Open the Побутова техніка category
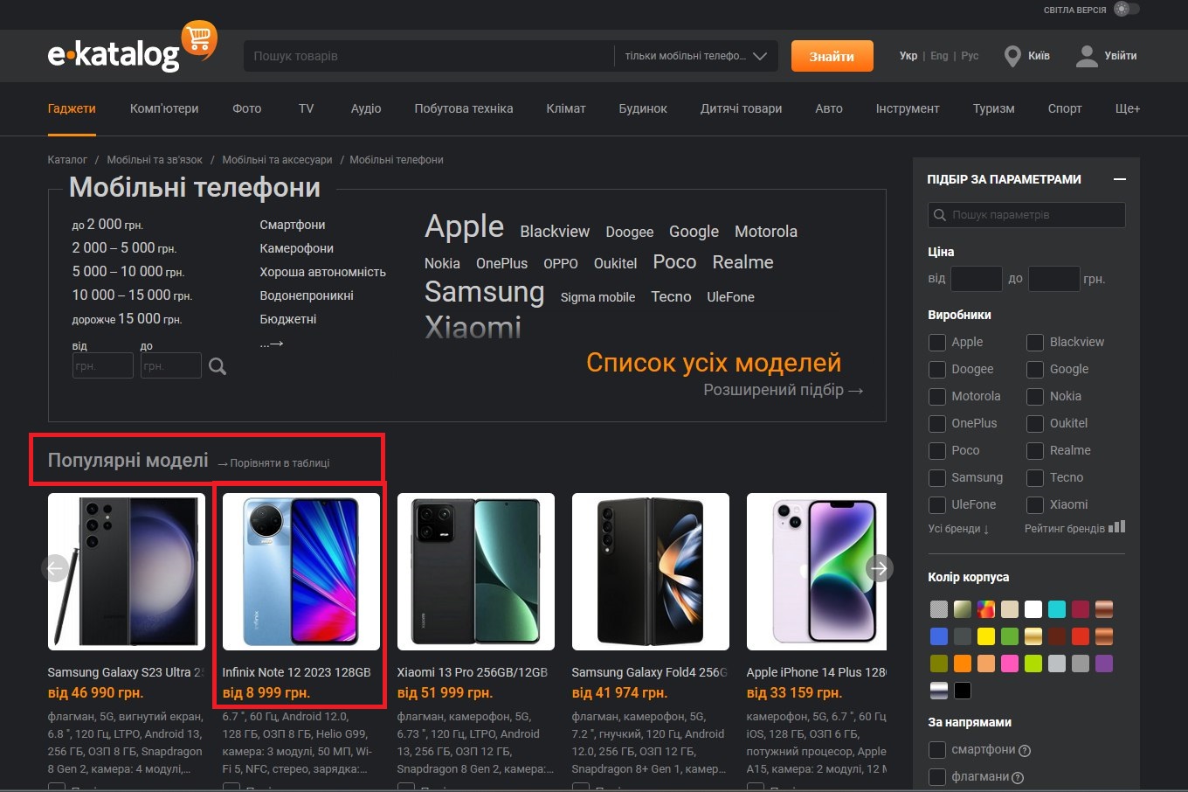 click(x=464, y=108)
